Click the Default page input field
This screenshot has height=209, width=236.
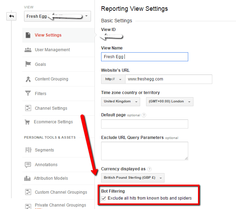tap(144, 124)
